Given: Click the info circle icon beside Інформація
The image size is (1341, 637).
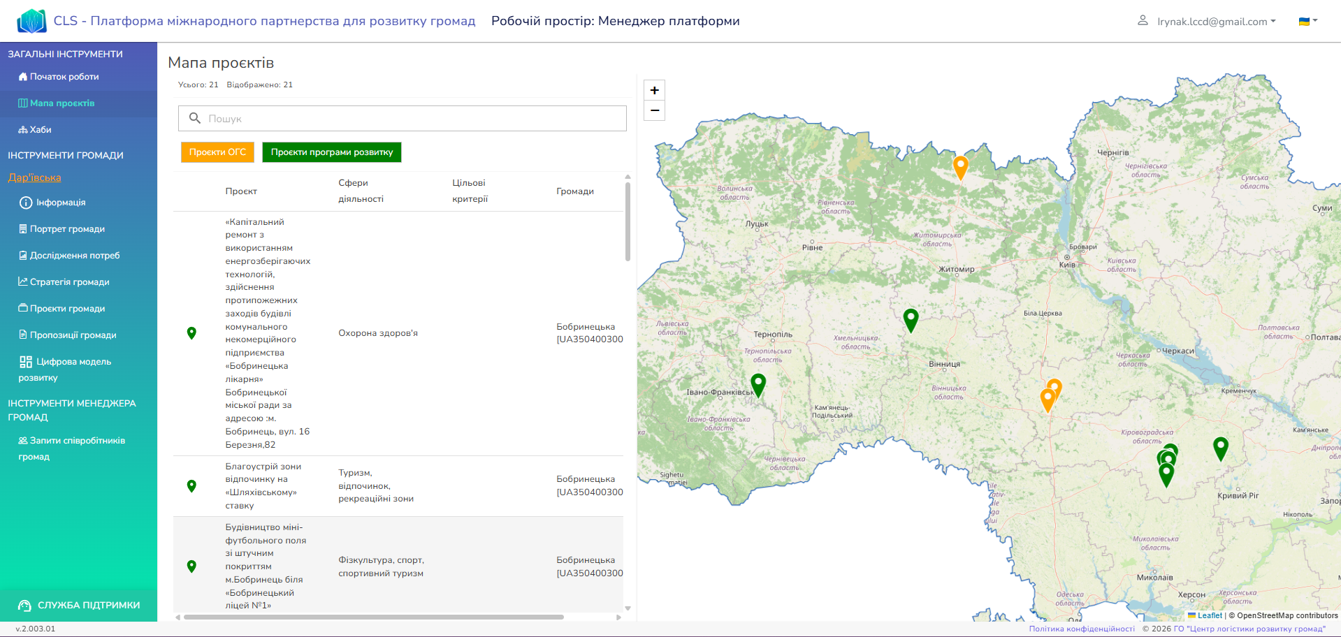Looking at the screenshot, I should coord(26,203).
